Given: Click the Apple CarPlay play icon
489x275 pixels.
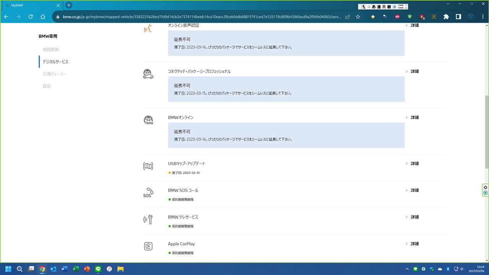Looking at the screenshot, I should coord(148,246).
